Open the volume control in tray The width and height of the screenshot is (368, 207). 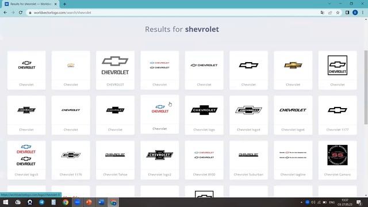[313, 202]
